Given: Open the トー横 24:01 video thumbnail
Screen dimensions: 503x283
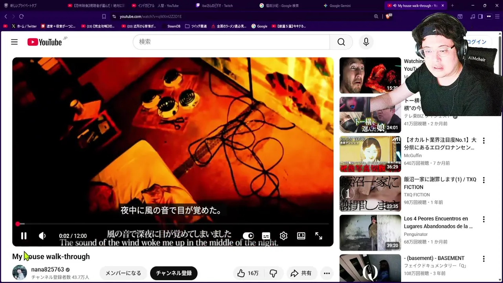Looking at the screenshot, I should [x=370, y=115].
